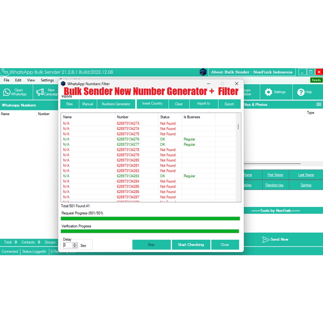The height and width of the screenshot is (323, 323).
Task: Click the results list vertical scrollbar thumb
Action: click(238, 127)
